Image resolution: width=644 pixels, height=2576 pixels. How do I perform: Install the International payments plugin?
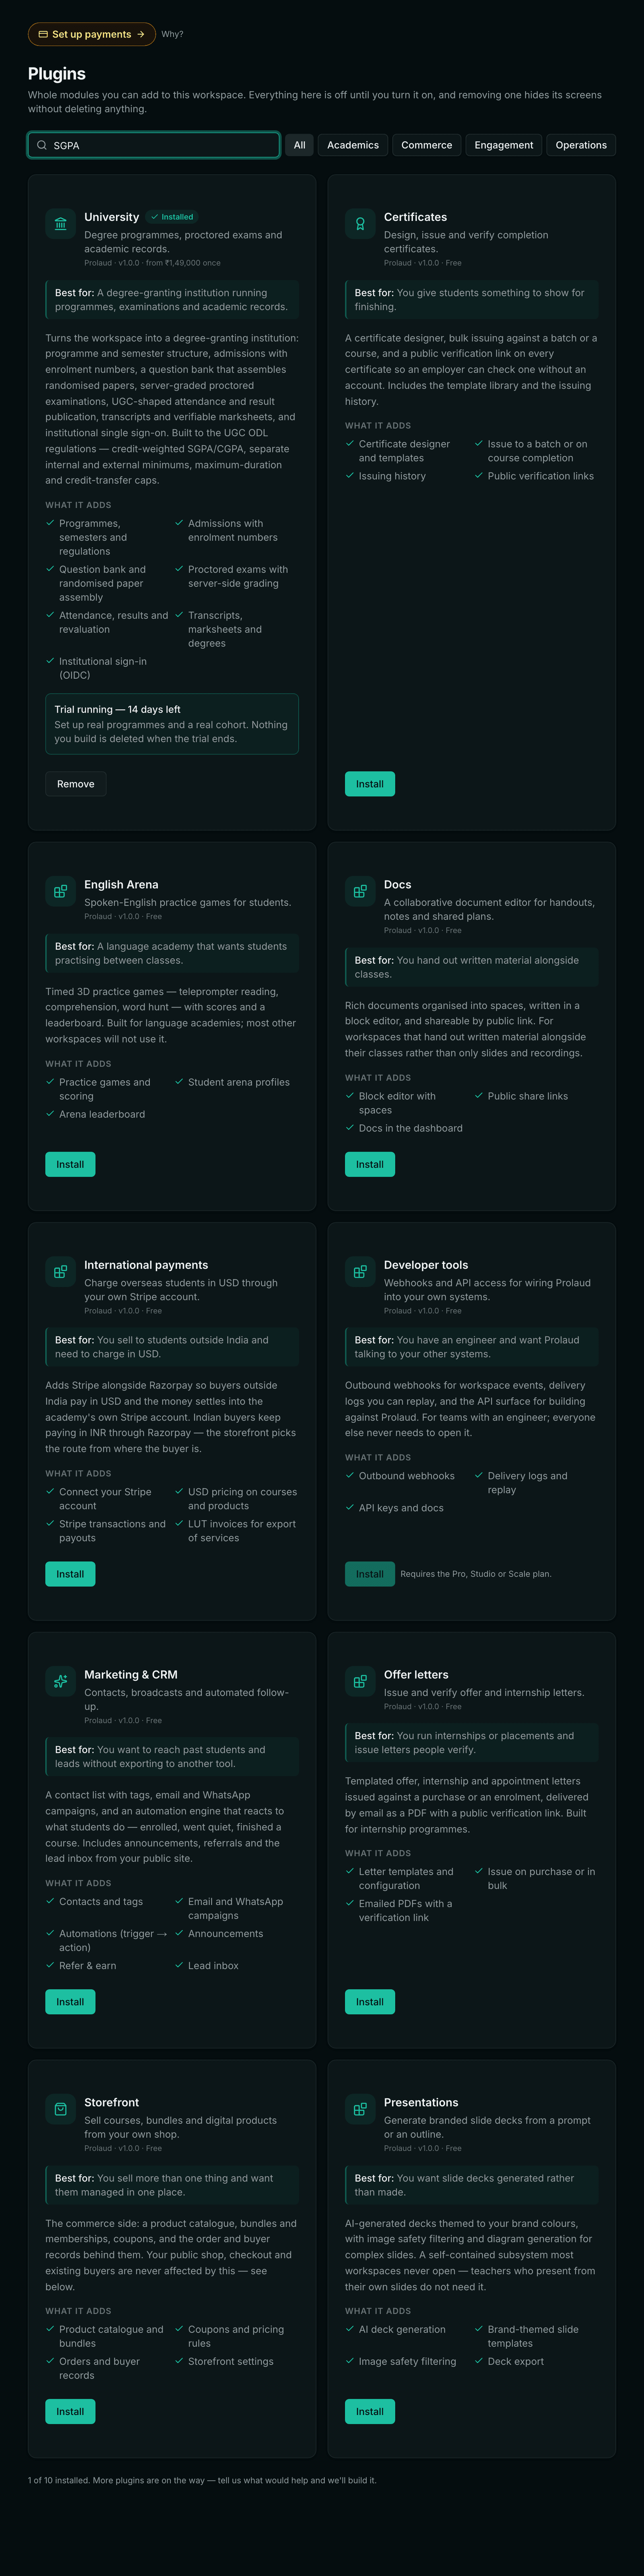point(70,1574)
